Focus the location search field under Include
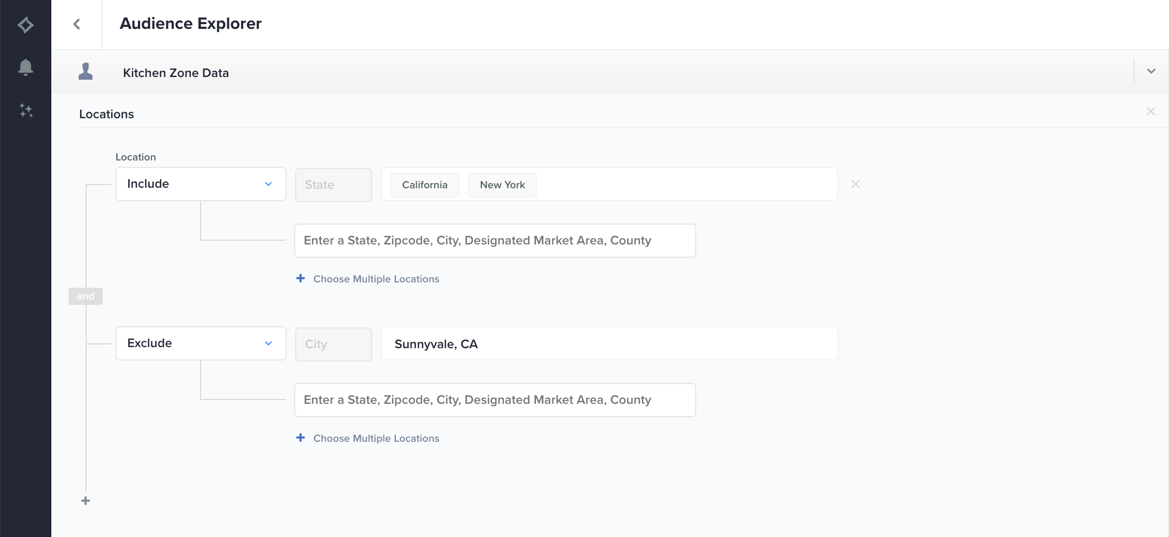The height and width of the screenshot is (537, 1169). click(x=495, y=241)
